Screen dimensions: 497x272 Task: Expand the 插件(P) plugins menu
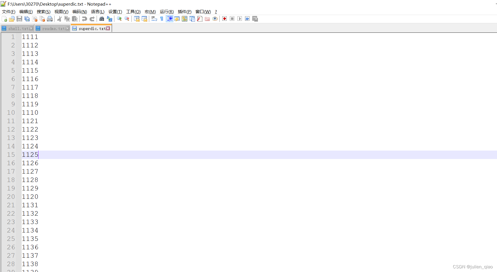click(184, 11)
